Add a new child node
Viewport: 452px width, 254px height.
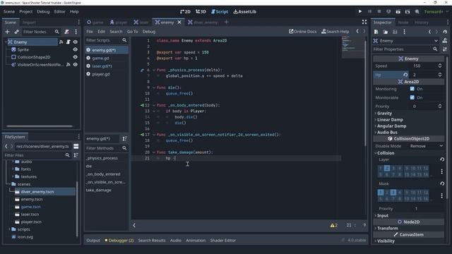coord(8,32)
